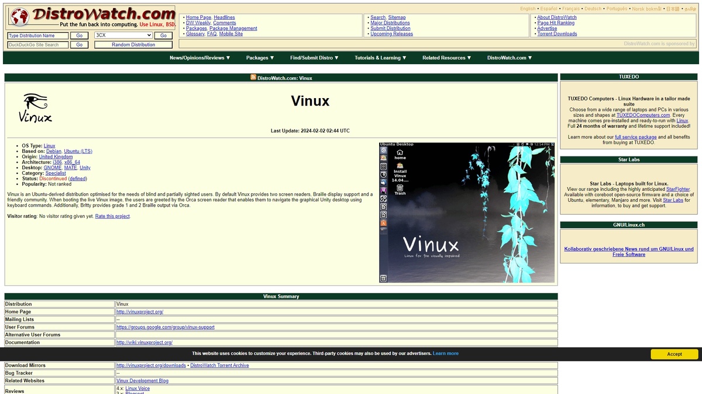
Task: Click the Vinux eye logo image
Action: point(36,108)
